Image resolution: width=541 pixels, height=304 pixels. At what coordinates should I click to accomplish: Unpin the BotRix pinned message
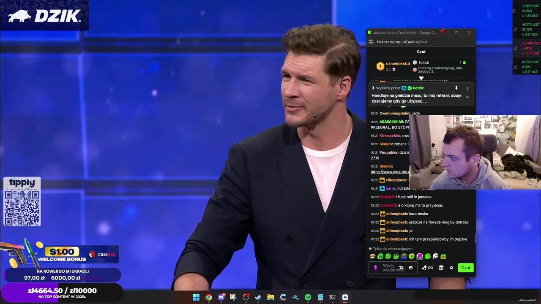tap(456, 88)
